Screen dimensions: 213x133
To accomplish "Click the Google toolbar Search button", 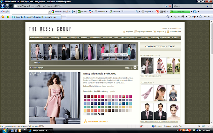I will click(x=56, y=12).
